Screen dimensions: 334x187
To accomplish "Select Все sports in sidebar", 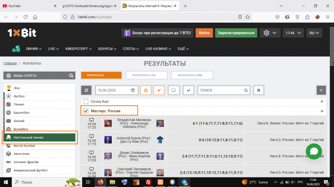I will click(40, 88).
